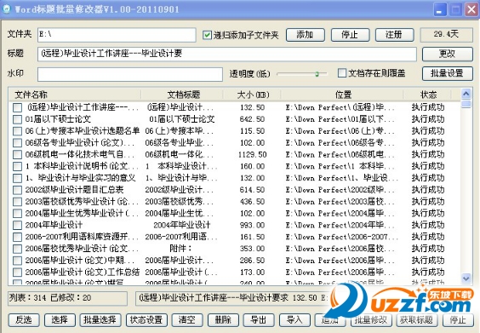Image resolution: width=480 pixels, height=333 pixels.
Task: Click the scrollbar down arrow of file list
Action: pos(466,278)
